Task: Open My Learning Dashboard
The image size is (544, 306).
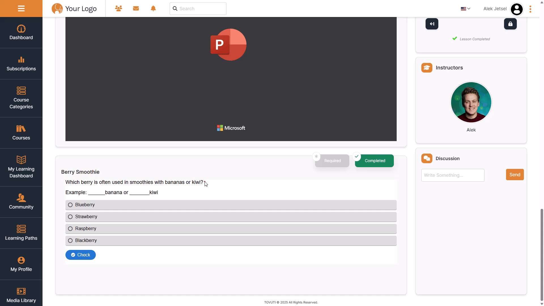Action: coord(21,167)
